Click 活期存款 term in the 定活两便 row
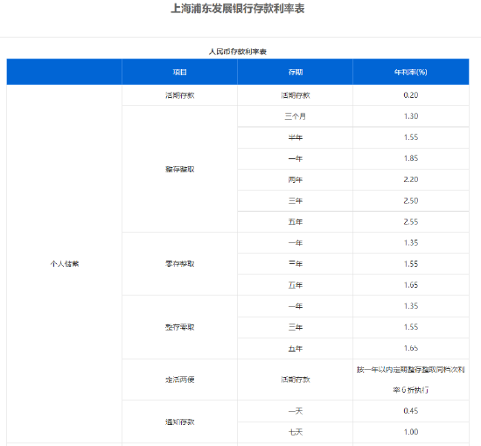This screenshot has height=446, width=481. [x=296, y=380]
